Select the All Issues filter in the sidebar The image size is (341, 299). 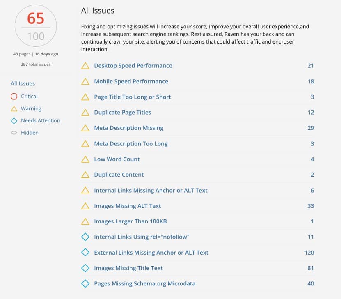coord(23,84)
